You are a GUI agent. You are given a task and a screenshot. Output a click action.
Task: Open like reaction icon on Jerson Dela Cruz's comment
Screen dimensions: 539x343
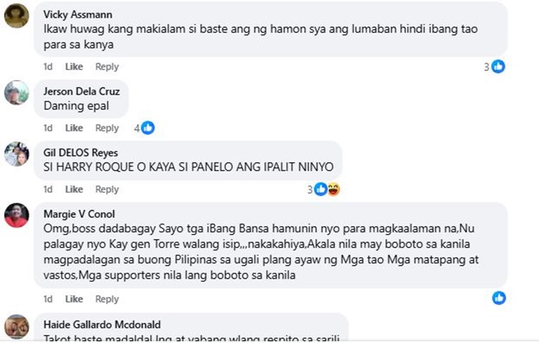(x=148, y=128)
